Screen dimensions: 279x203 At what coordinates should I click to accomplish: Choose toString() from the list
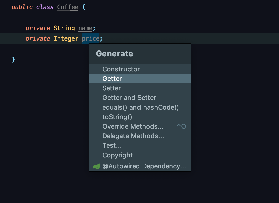point(117,117)
